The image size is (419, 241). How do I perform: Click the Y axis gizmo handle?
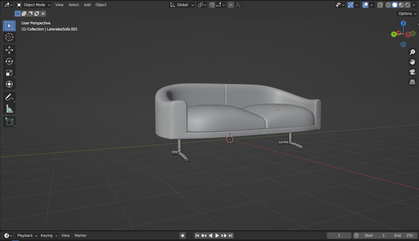[x=394, y=34]
